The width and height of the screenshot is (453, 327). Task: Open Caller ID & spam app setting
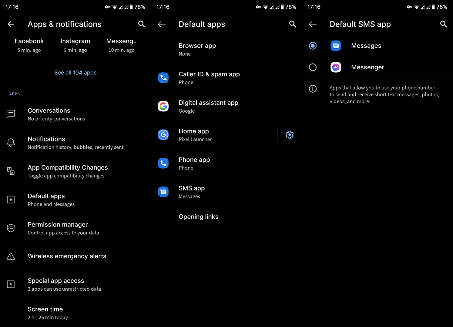coord(226,78)
